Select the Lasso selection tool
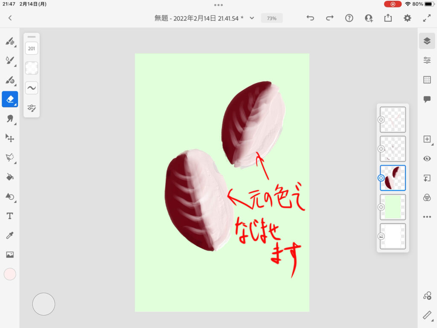 point(10,157)
